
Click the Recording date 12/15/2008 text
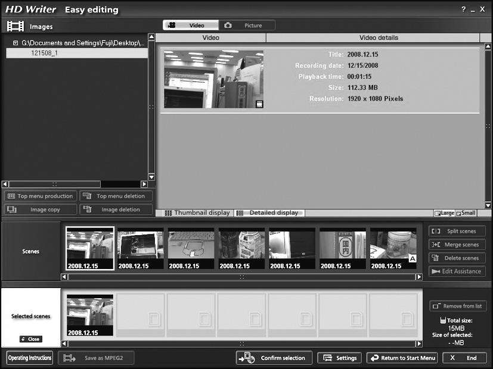pos(362,65)
